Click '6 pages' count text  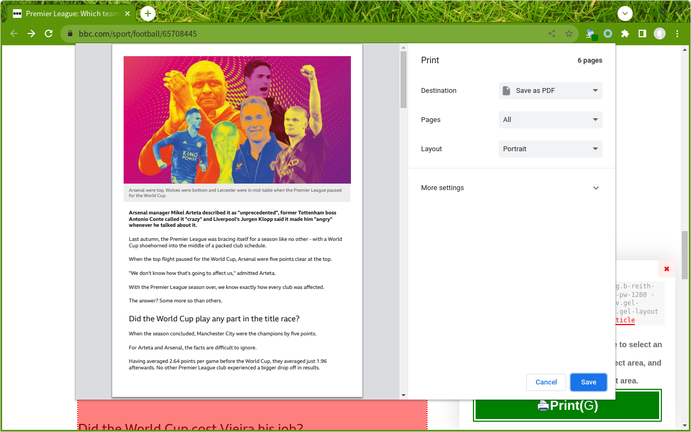point(590,60)
